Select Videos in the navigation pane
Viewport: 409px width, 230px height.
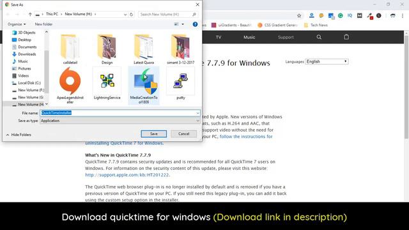click(20, 75)
